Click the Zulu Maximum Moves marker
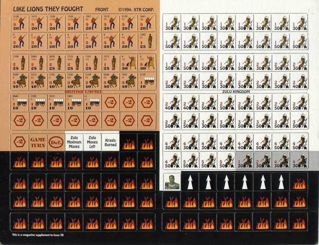Viewport: 319px width, 245px height. point(74,142)
